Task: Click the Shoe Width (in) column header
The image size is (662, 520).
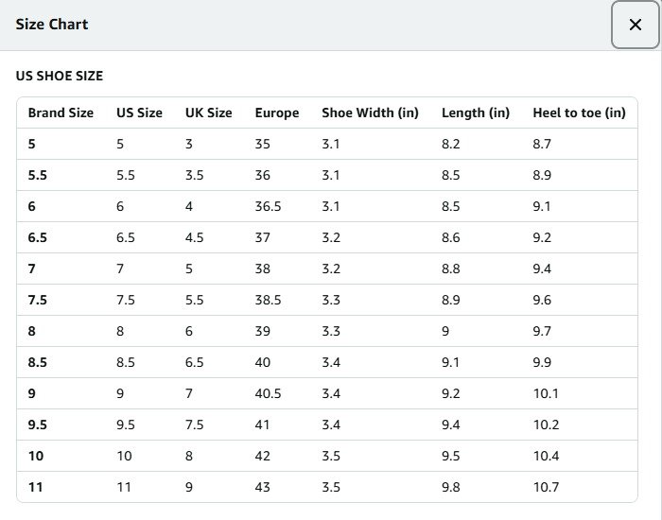Action: pyautogui.click(x=370, y=113)
